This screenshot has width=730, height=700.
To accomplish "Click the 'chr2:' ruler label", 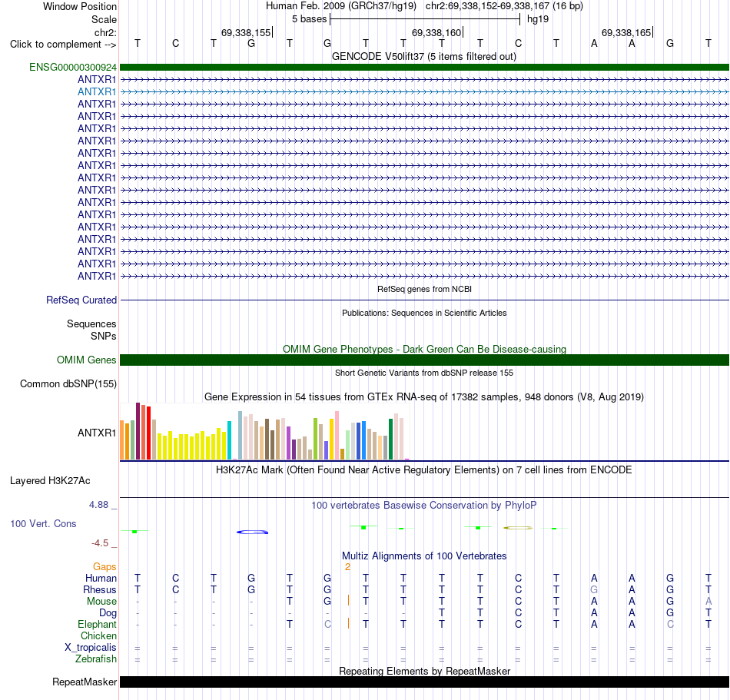I will pyautogui.click(x=105, y=32).
